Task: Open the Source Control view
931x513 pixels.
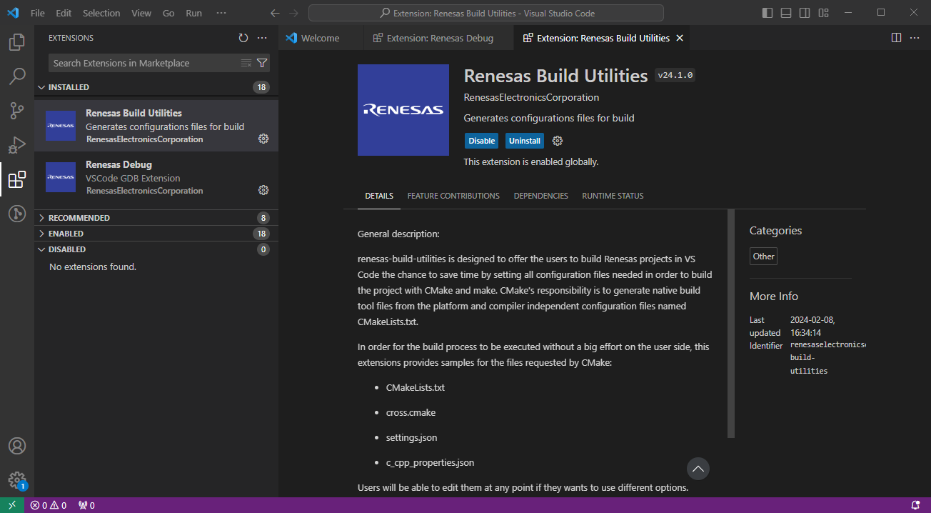Action: coord(17,111)
